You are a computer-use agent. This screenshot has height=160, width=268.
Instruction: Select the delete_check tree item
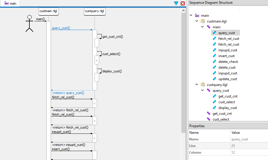(x=228, y=62)
